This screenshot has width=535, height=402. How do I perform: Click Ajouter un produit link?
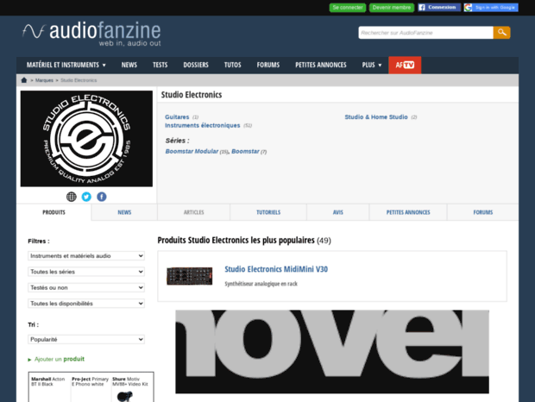point(59,359)
